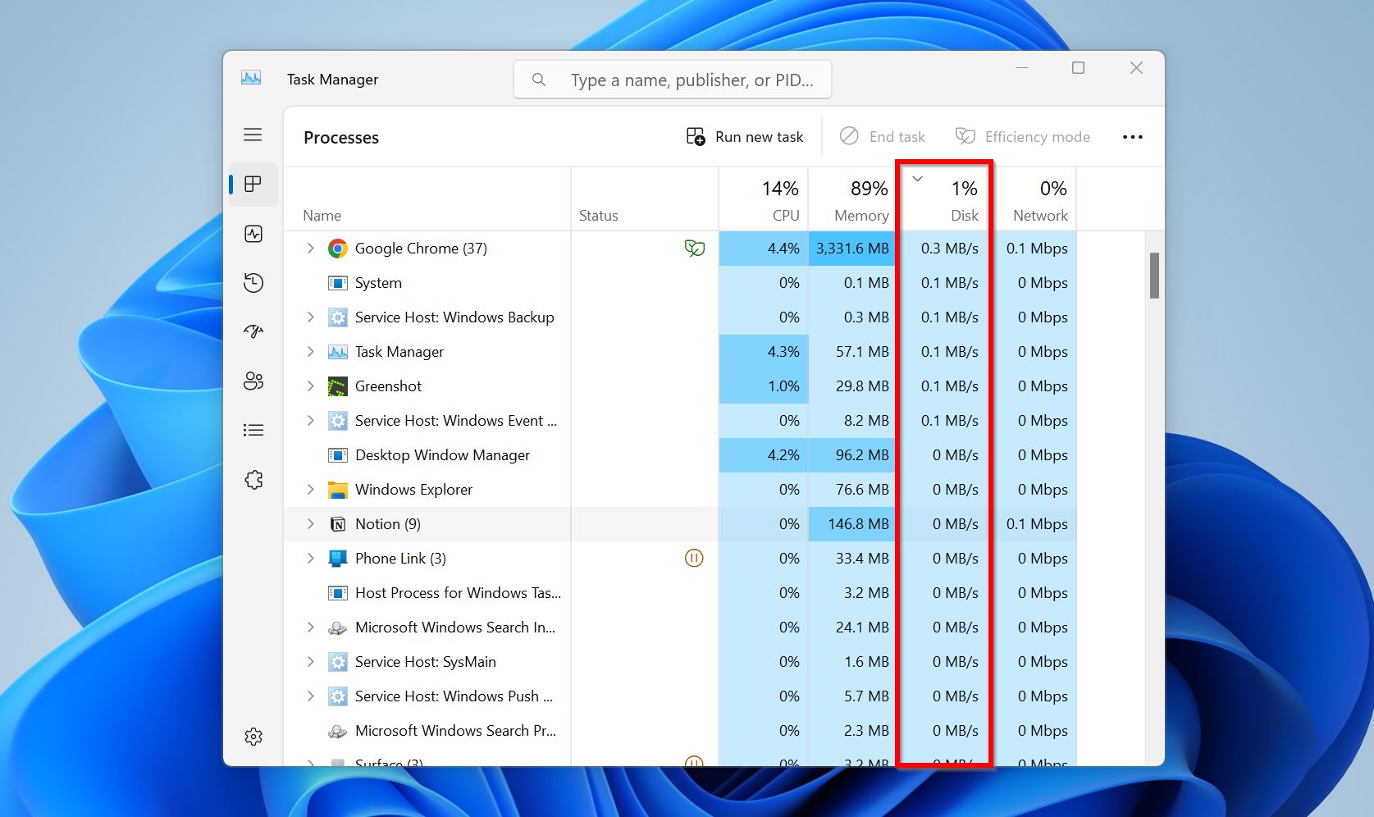
Task: Expand Service Host: Windows Backup
Action: [310, 317]
